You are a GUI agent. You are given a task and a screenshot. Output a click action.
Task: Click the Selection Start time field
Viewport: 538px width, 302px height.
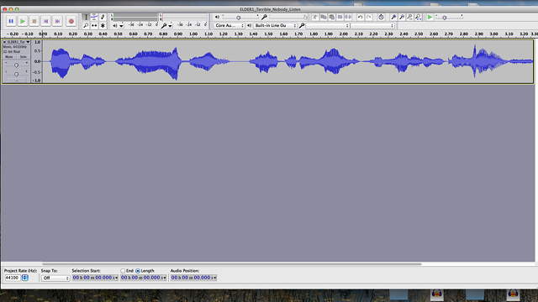tap(95, 278)
